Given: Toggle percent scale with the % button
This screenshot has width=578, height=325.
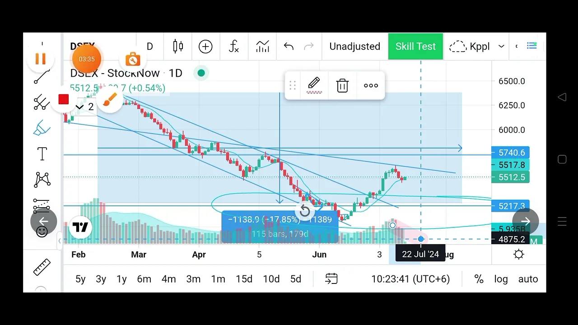Looking at the screenshot, I should tap(479, 279).
